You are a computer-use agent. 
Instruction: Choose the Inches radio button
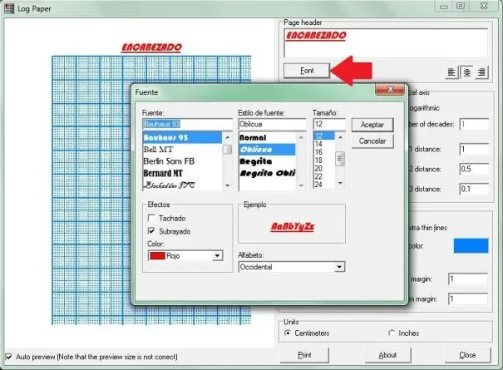tap(392, 333)
